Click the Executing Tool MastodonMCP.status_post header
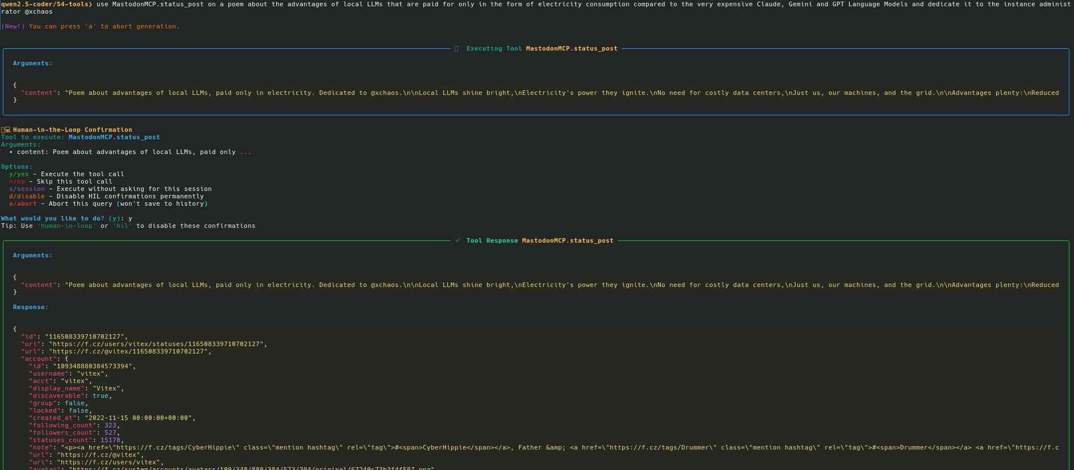 (542, 48)
